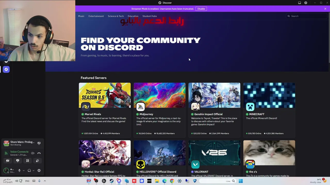
Task: Disable Streamer Mode from the banner
Action: pyautogui.click(x=201, y=9)
